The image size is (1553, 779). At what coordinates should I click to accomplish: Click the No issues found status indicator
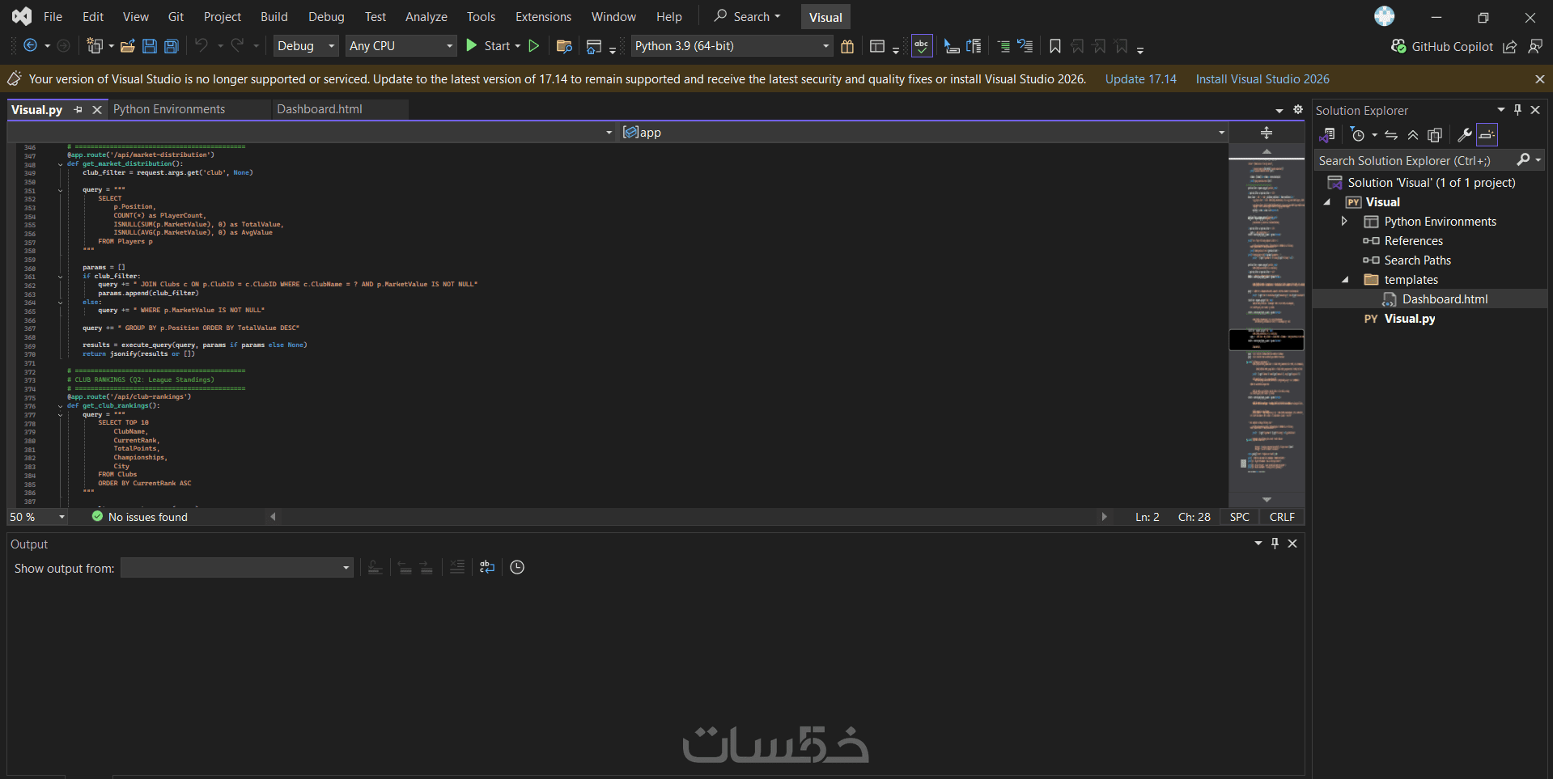[x=140, y=517]
